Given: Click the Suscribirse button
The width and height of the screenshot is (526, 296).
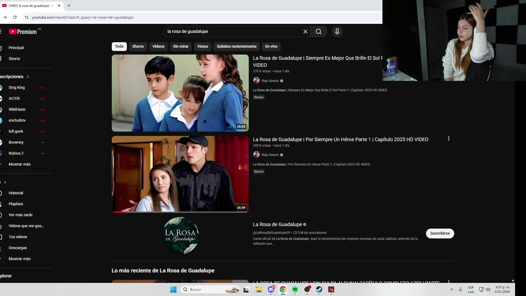Looking at the screenshot, I should tap(440, 234).
